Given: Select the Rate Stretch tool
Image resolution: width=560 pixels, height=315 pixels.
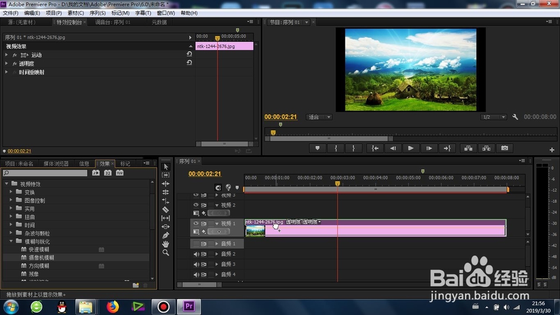Looking at the screenshot, I should point(165,201).
